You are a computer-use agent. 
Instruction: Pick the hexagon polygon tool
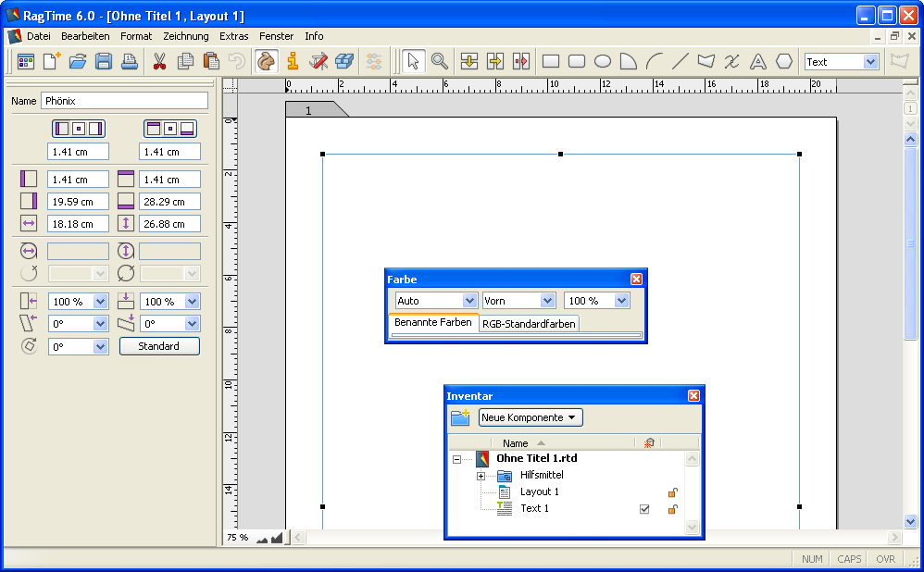[x=784, y=62]
